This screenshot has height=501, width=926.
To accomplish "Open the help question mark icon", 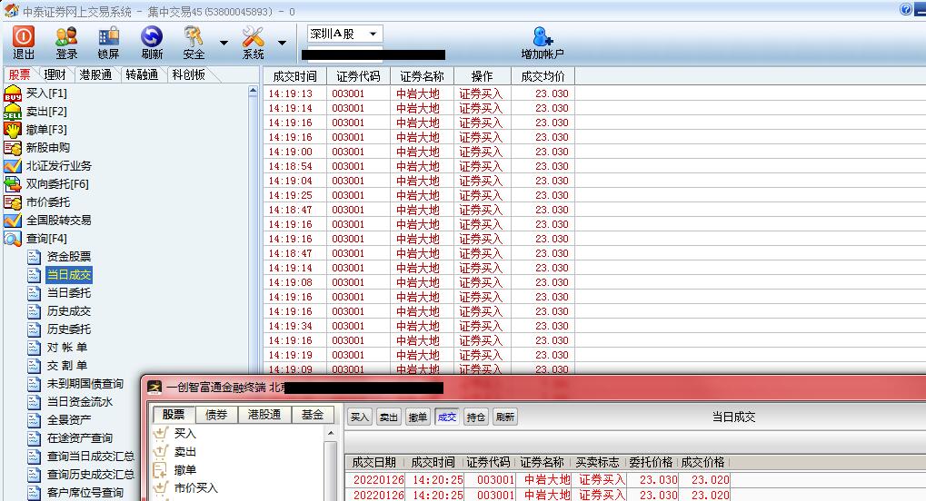I will [x=906, y=9].
